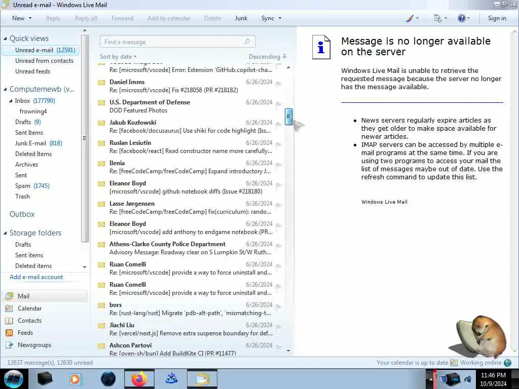Collapse the Inbox folder arrow
Viewport: 519px width, 389px height.
pyautogui.click(x=11, y=101)
